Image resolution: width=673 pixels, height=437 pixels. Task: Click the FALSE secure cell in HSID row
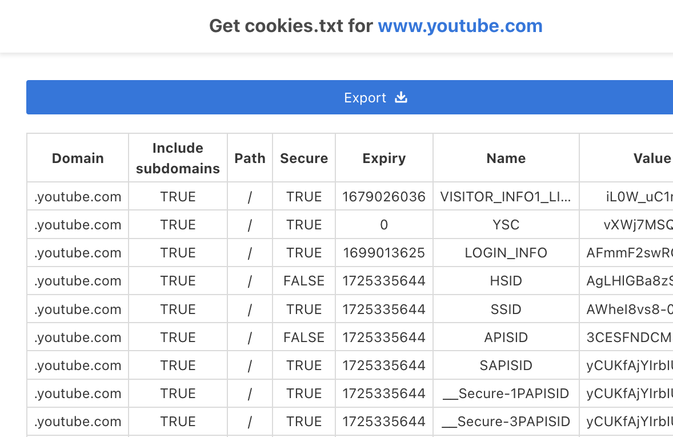point(304,281)
